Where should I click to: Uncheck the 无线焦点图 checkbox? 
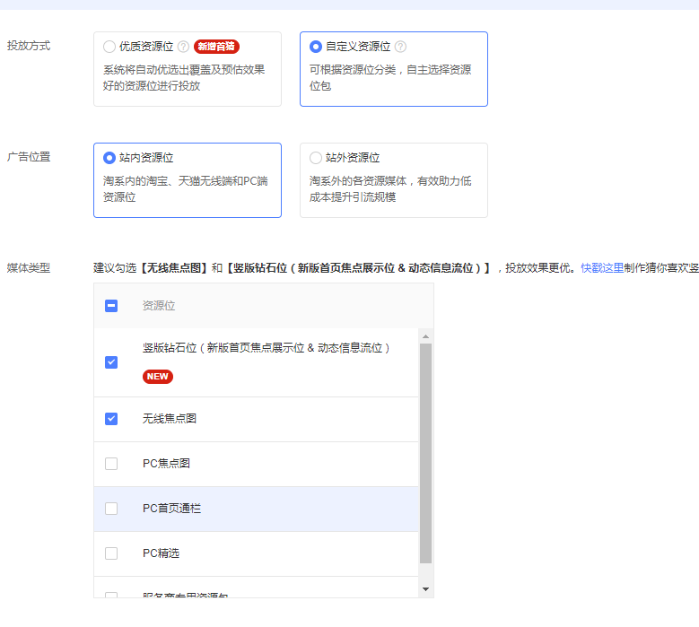111,419
